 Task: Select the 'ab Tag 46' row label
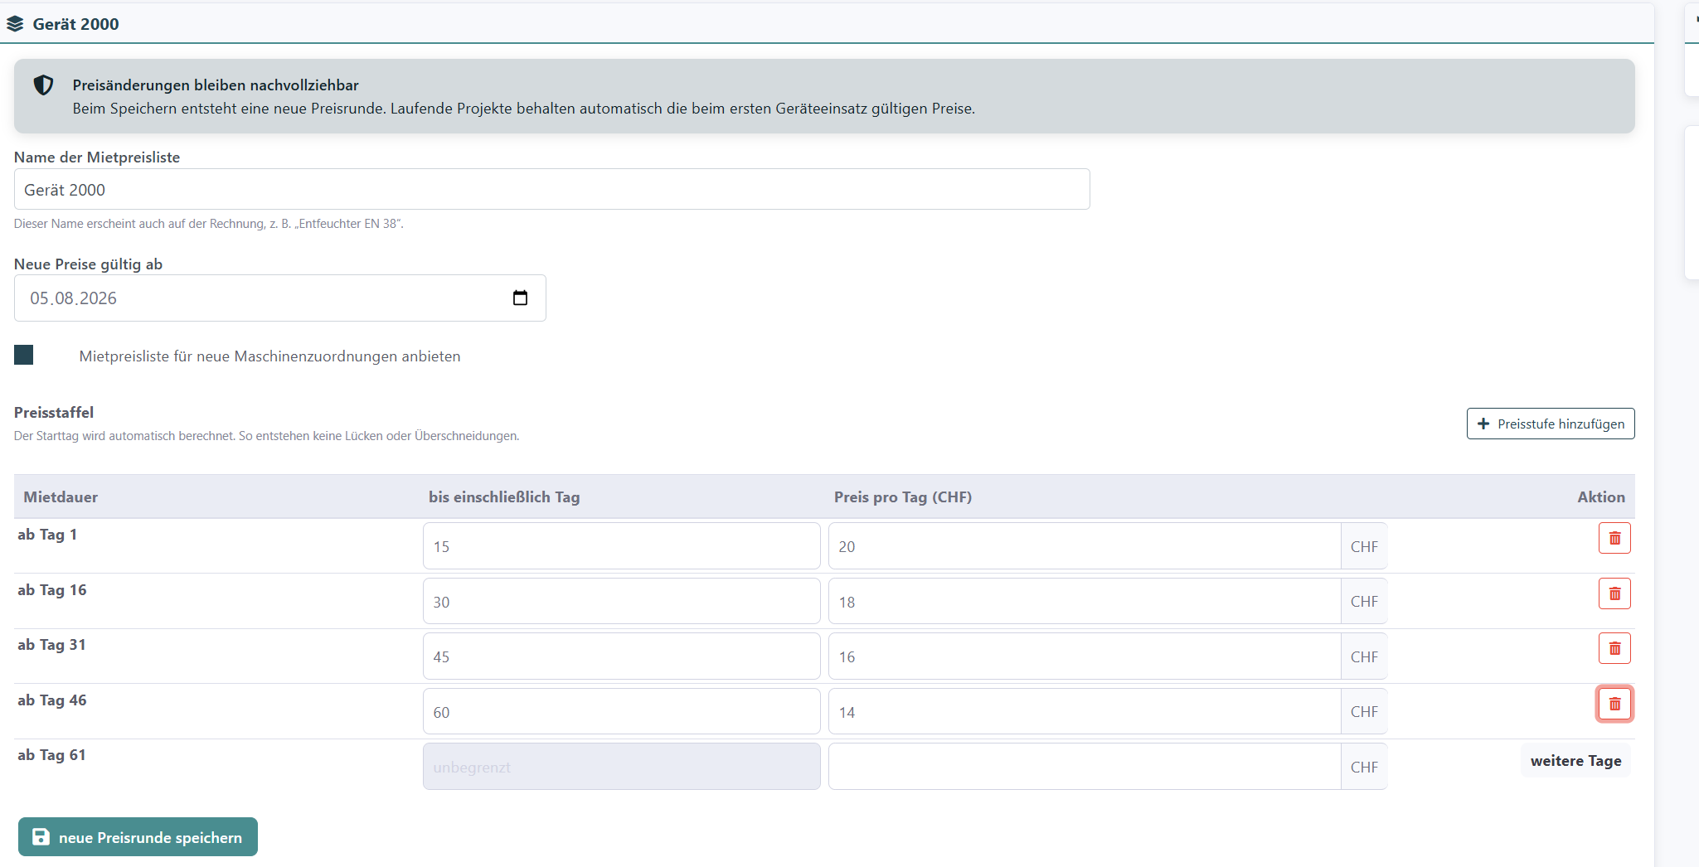pyautogui.click(x=52, y=700)
